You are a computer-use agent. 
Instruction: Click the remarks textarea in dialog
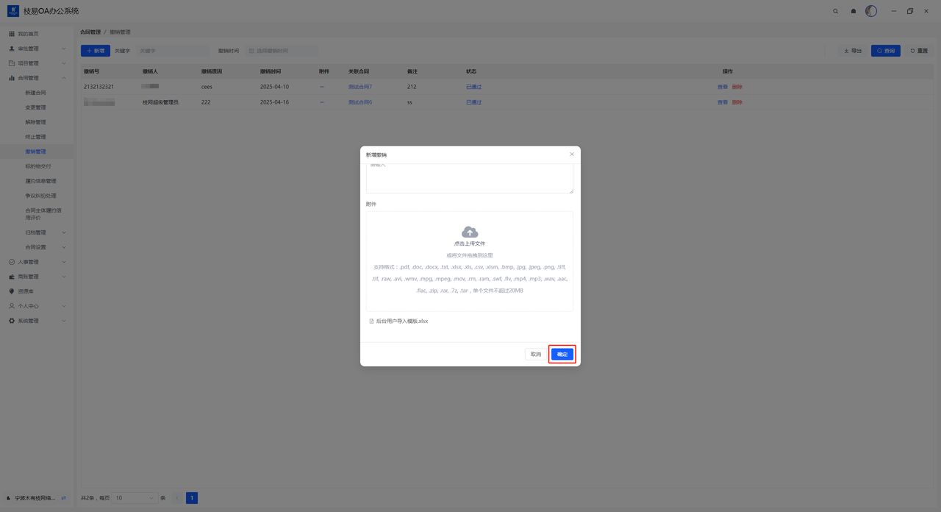coord(469,179)
